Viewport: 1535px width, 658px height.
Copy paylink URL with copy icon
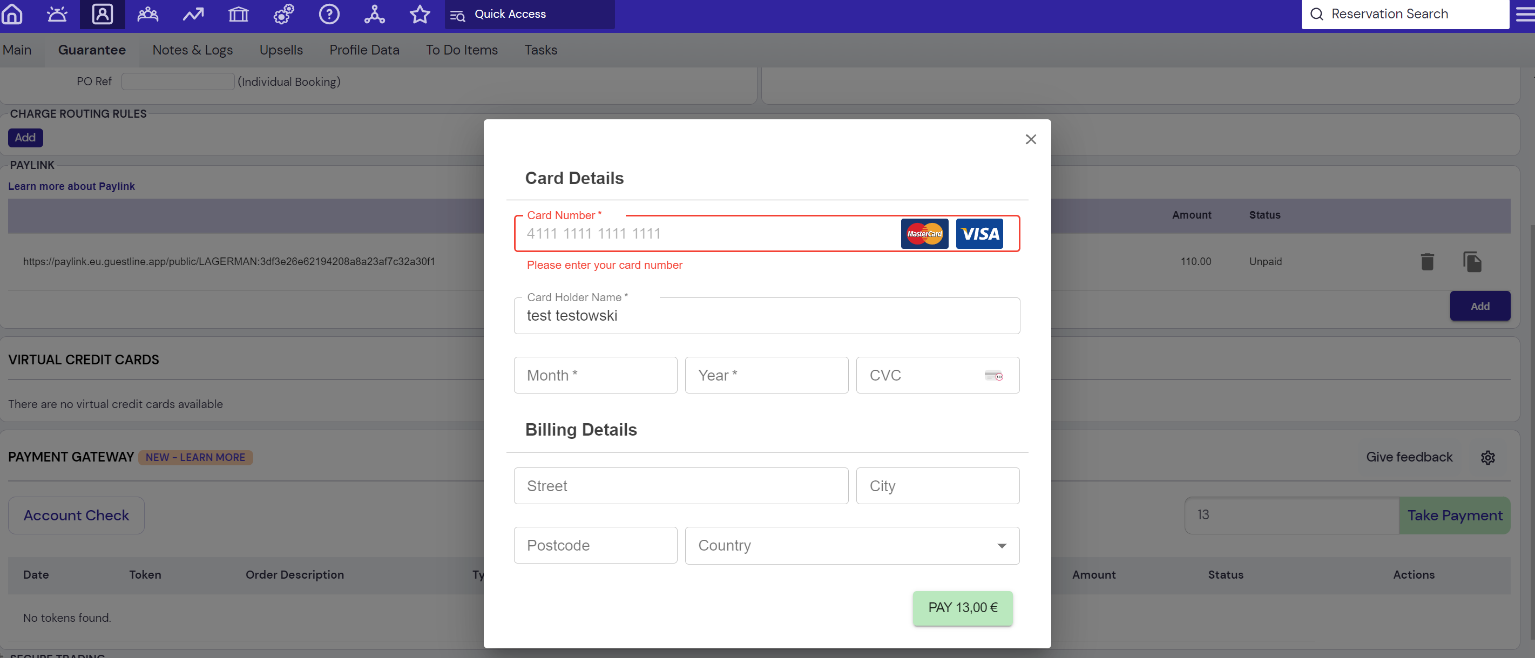click(x=1471, y=261)
